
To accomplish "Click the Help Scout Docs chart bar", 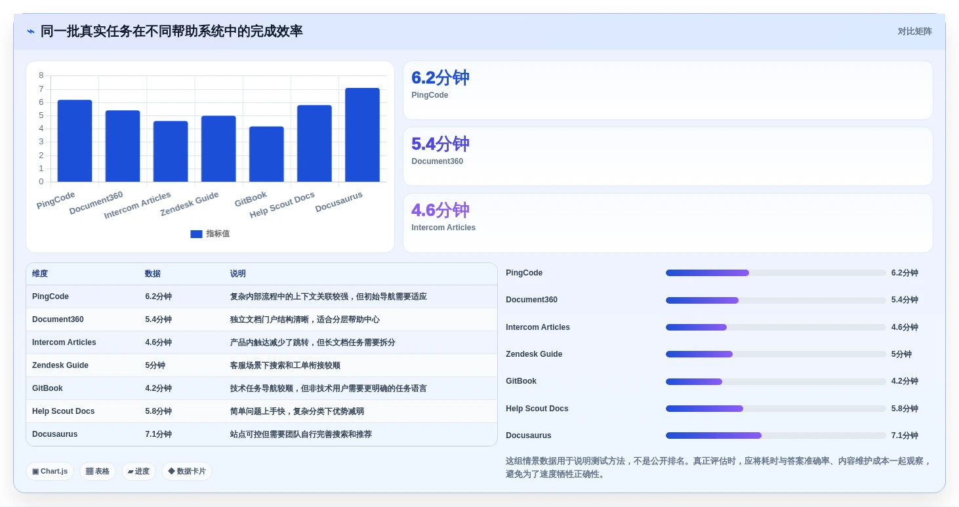I will click(314, 143).
